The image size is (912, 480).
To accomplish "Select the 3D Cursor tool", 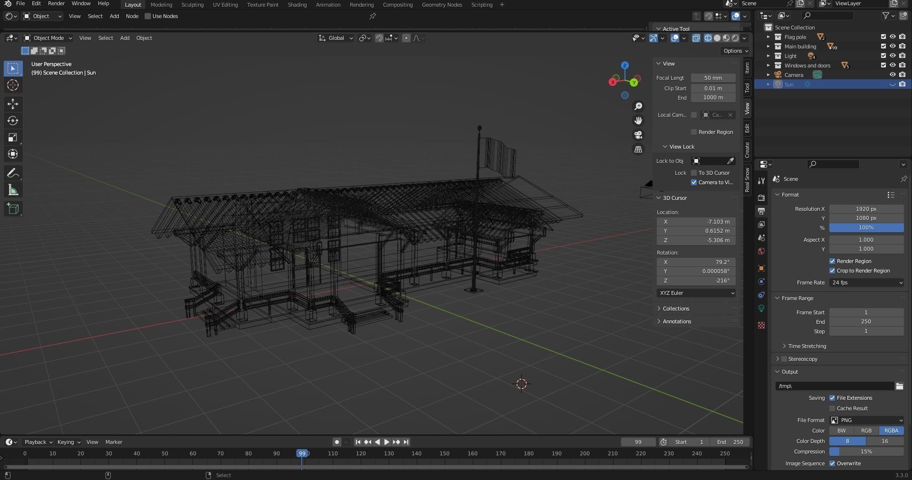I will pos(13,85).
